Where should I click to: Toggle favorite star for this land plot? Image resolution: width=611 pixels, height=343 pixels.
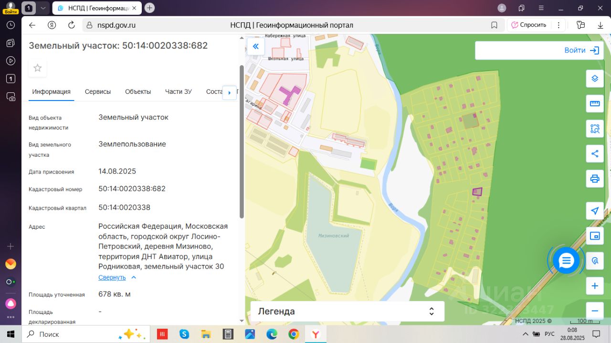pos(38,68)
